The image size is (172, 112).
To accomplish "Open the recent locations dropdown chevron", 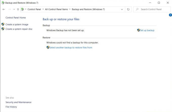I will 14,9.
